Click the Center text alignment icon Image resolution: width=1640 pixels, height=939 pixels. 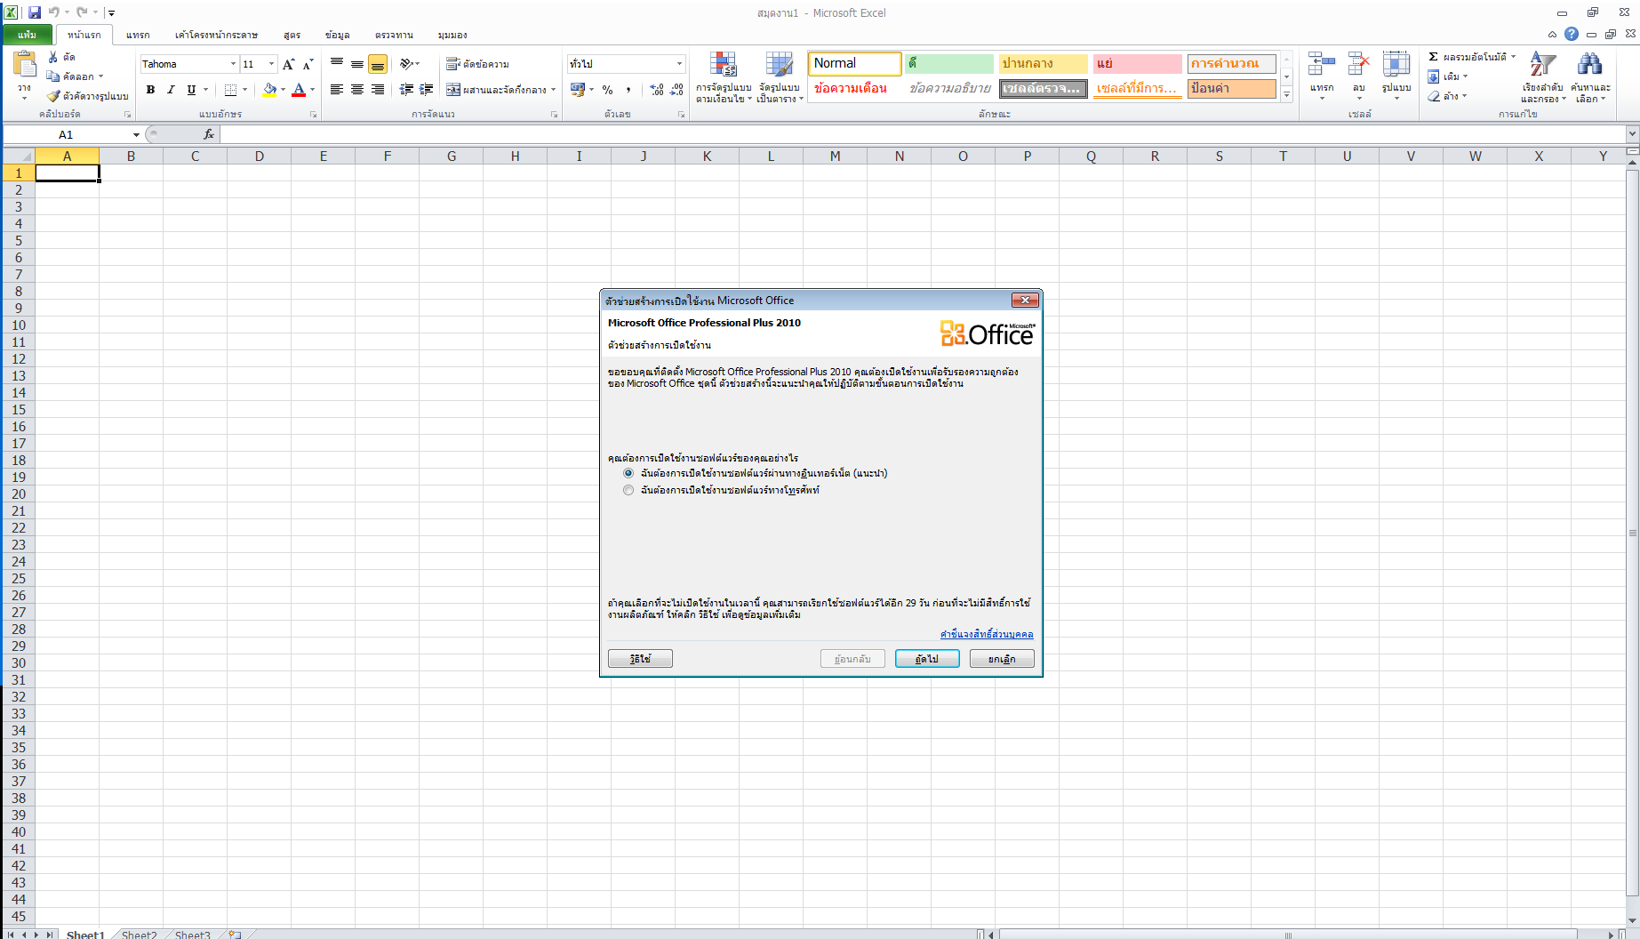357,90
